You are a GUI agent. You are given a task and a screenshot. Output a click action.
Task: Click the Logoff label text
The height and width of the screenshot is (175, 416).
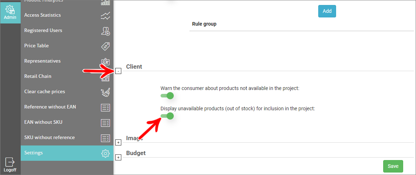point(10,170)
